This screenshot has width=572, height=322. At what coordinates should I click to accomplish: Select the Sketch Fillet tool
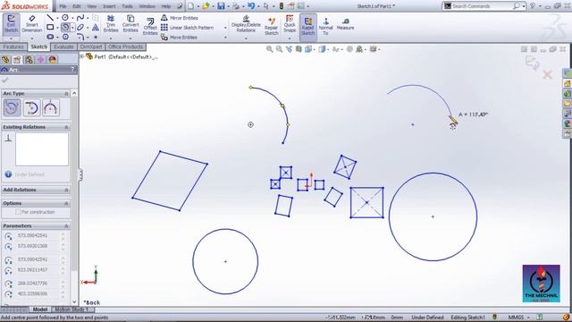[x=80, y=37]
